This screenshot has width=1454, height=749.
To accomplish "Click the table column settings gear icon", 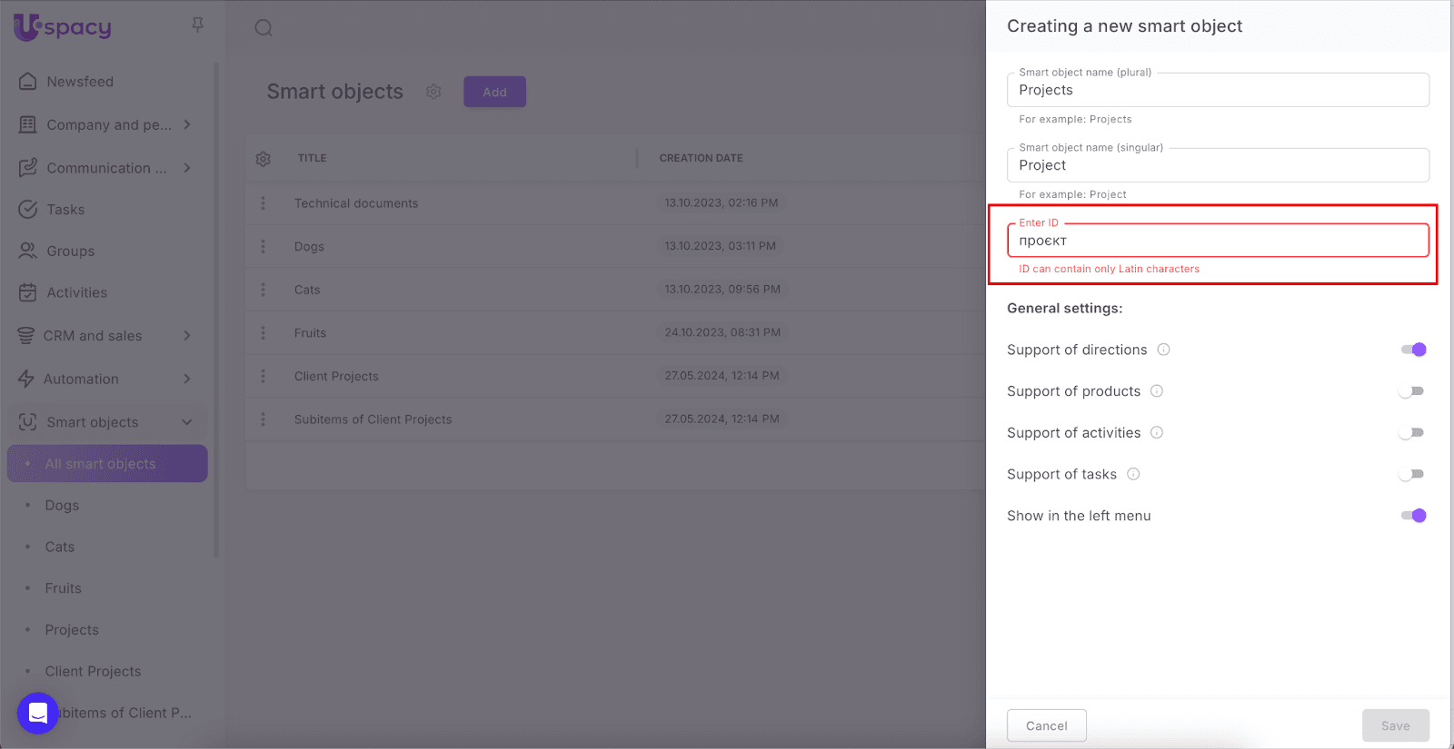I will [264, 159].
